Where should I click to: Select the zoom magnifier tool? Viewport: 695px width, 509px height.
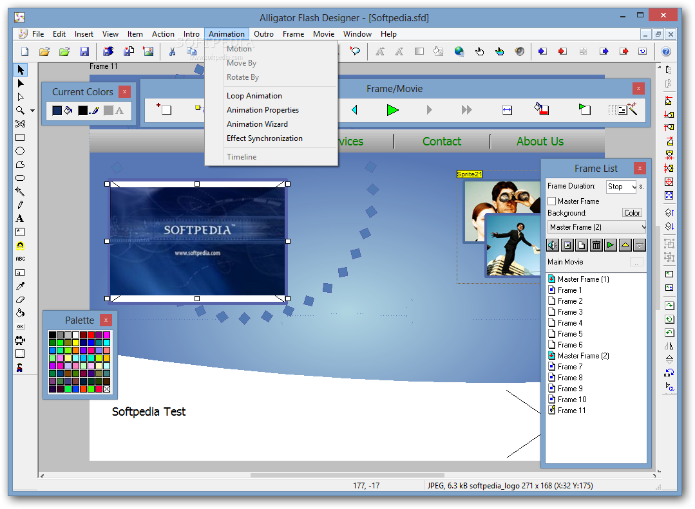point(20,110)
